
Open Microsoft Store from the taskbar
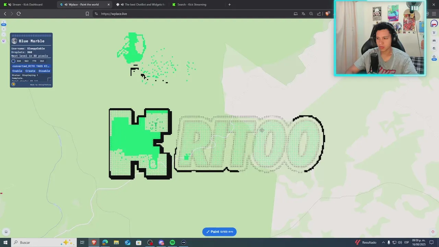click(x=139, y=243)
